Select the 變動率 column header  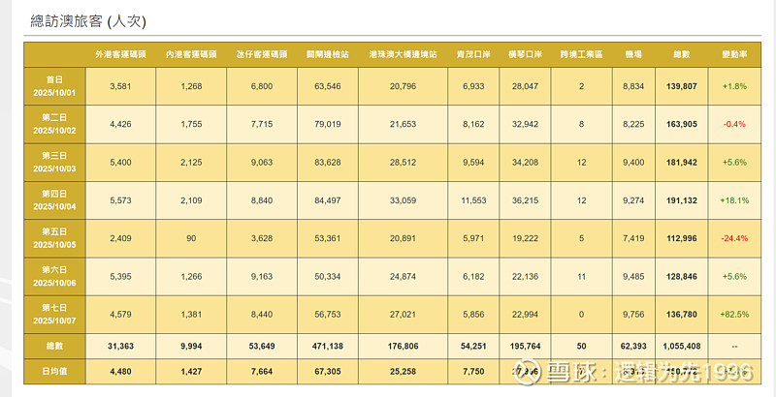click(734, 55)
